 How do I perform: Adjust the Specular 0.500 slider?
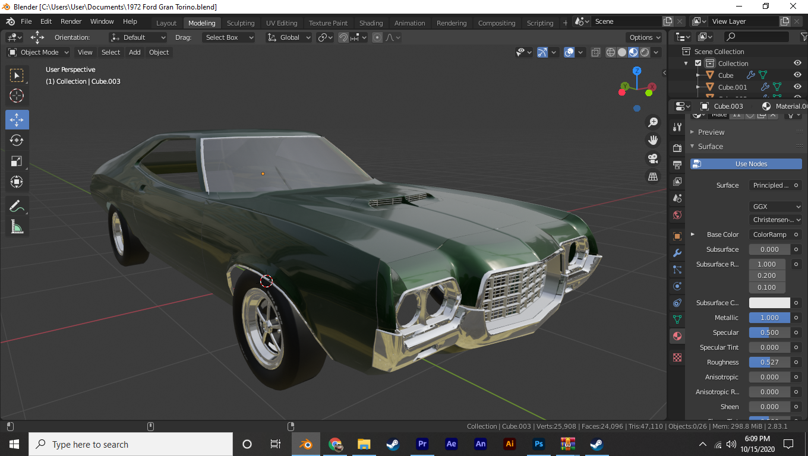point(769,332)
